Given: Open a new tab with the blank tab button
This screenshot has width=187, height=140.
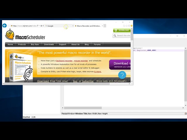Looking at the screenshot, I should click(x=105, y=26).
